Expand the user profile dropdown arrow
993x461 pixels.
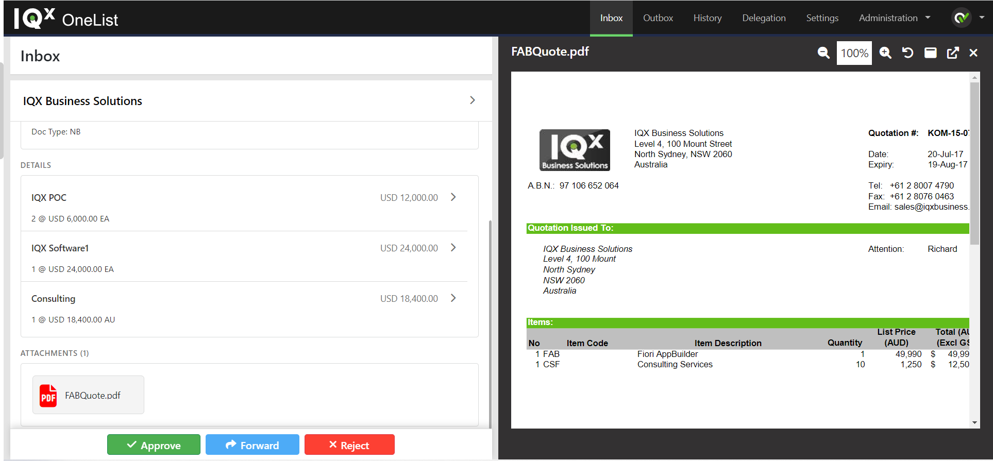[982, 18]
